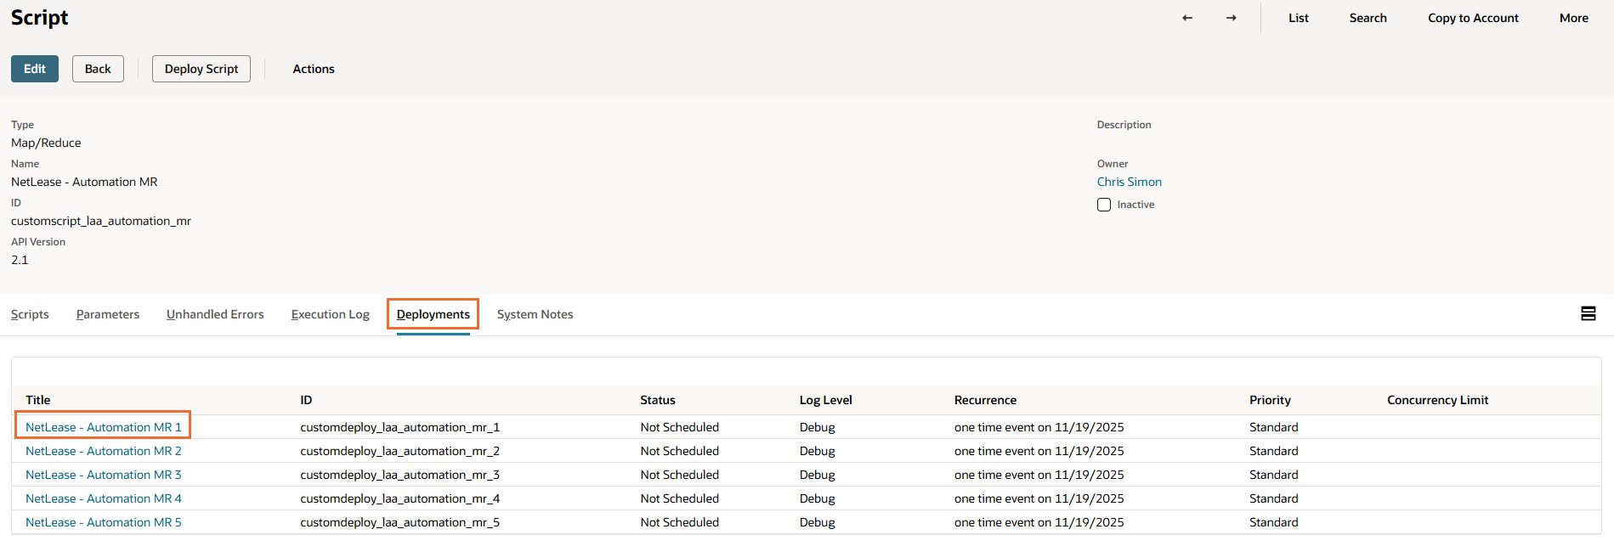Viewport: 1614px width, 546px height.
Task: Open NetLease - Automation MR 1 deployment
Action: (x=104, y=427)
